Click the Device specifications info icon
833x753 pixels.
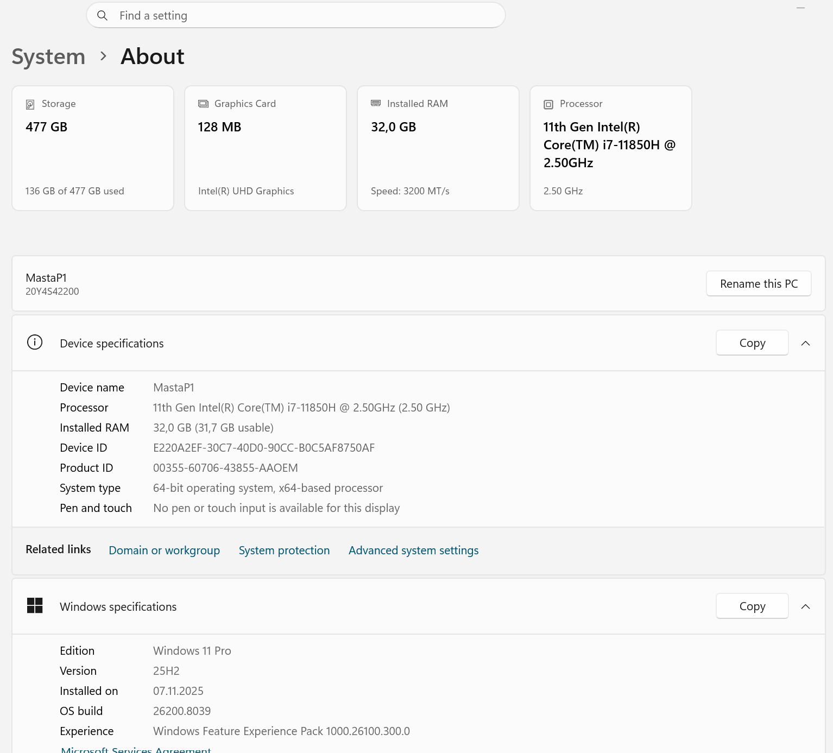pos(35,343)
